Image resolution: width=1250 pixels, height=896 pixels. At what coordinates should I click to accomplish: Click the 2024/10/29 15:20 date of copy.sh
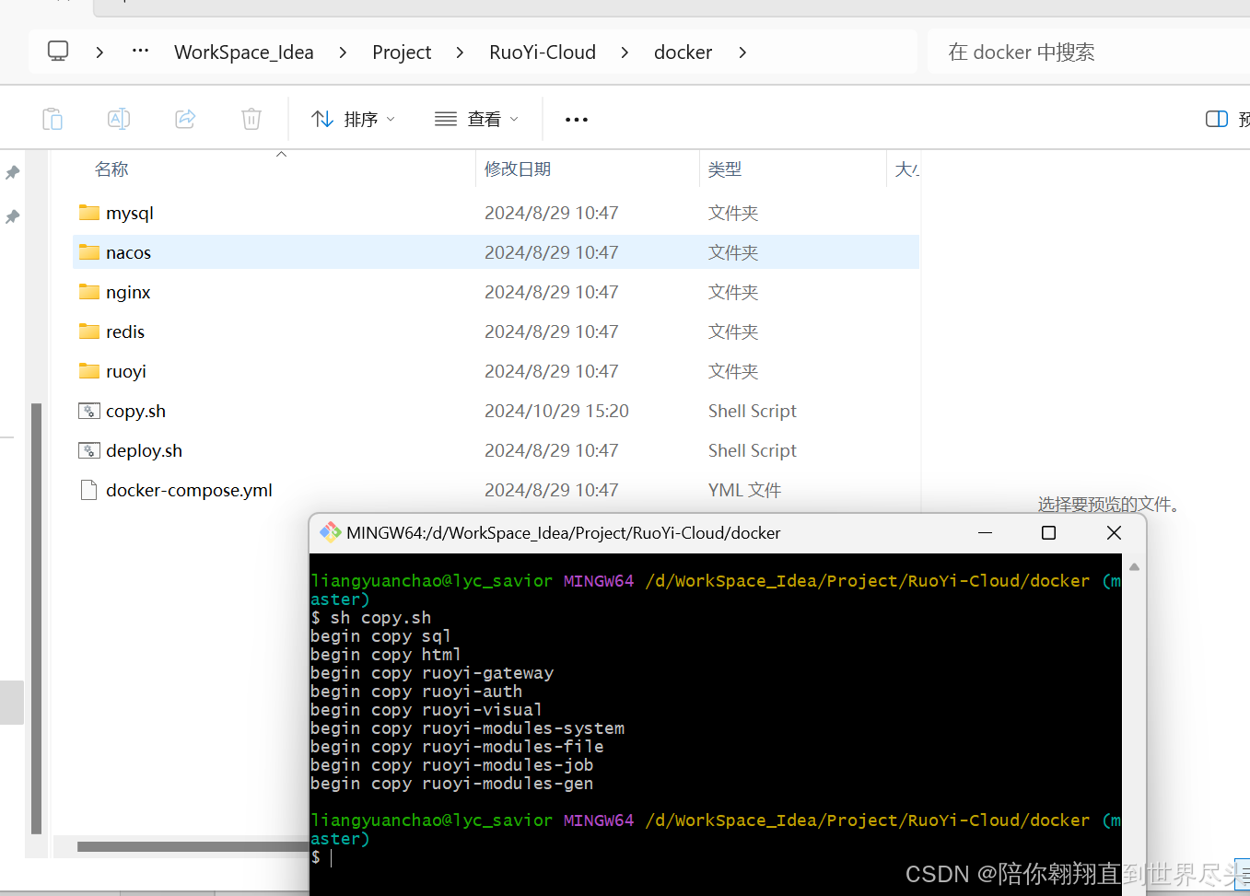[x=556, y=411]
